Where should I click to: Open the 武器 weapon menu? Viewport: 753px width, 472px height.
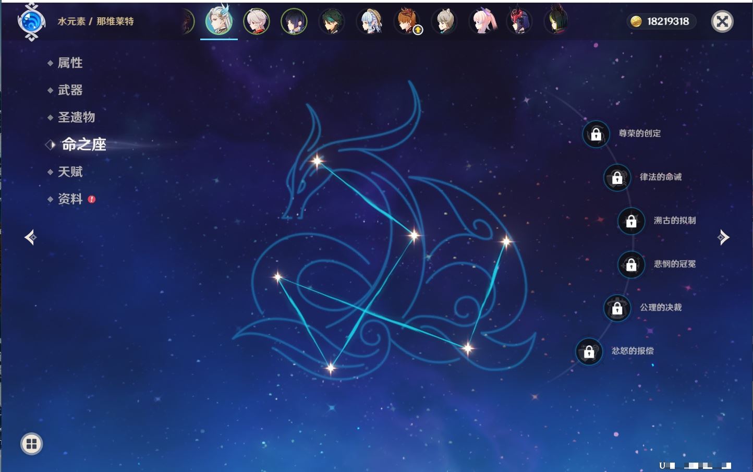(x=70, y=90)
